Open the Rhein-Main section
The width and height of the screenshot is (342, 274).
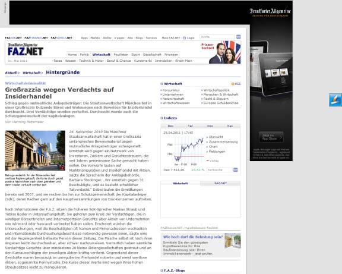(183, 61)
